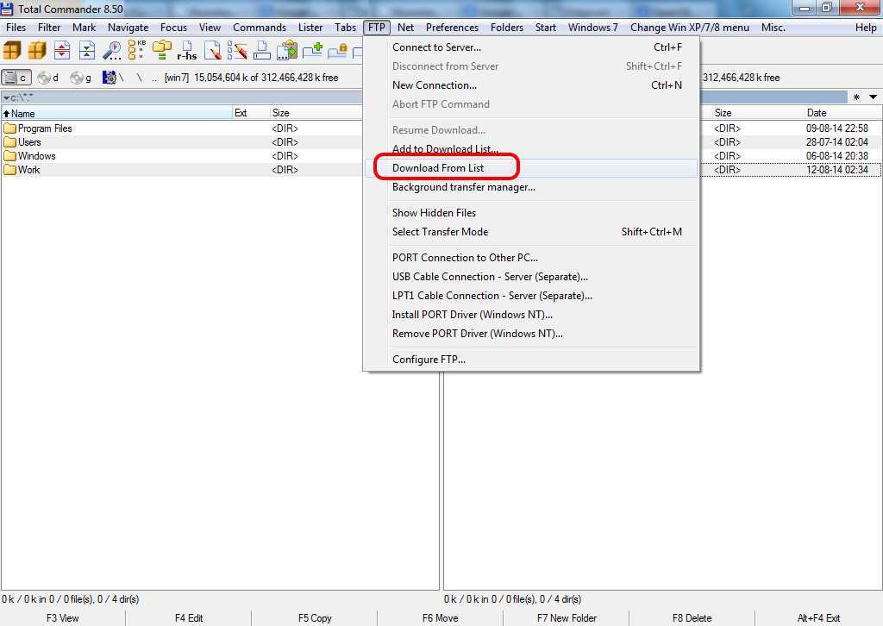
Task: Click the Split file red arrows icon
Action: coord(62,51)
